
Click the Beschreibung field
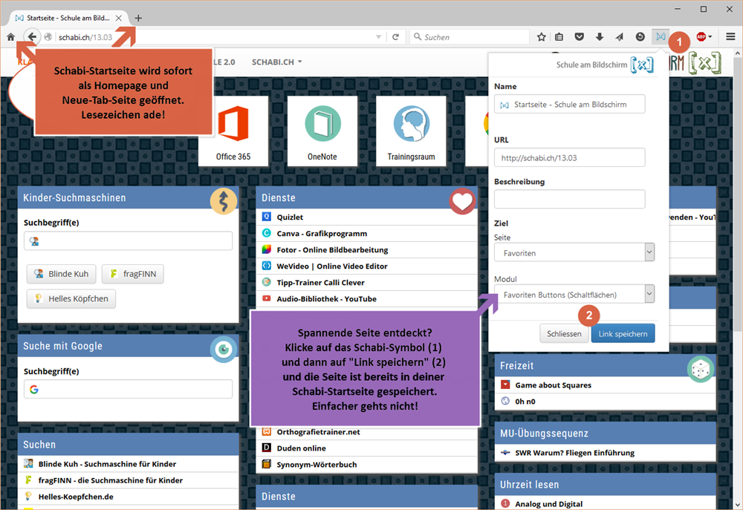569,199
